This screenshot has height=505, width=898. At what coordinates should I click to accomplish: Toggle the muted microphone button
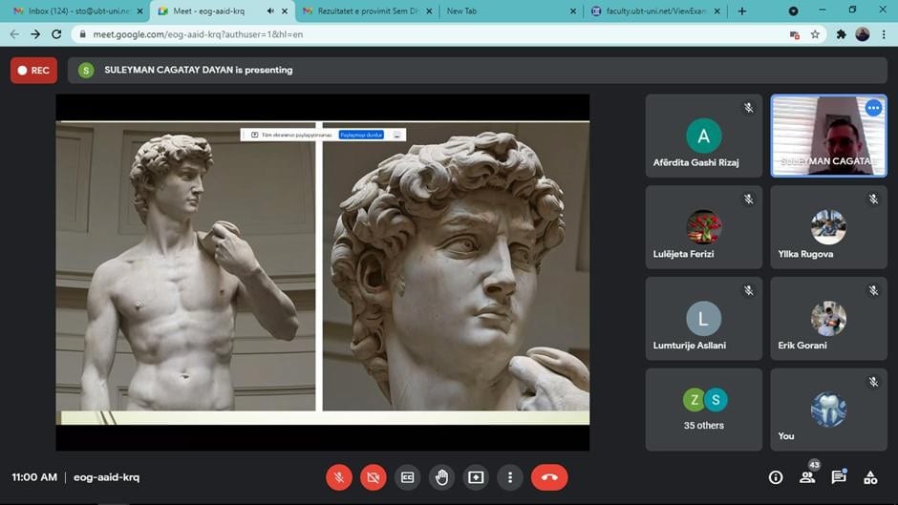point(339,477)
